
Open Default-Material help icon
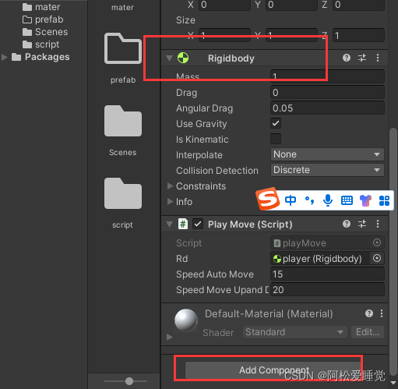tap(369, 313)
